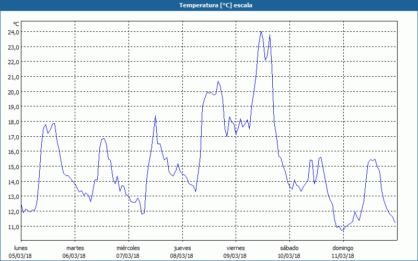Image resolution: width=418 pixels, height=261 pixels.
Task: Click the 05/03/18 date label
Action: tap(21, 256)
